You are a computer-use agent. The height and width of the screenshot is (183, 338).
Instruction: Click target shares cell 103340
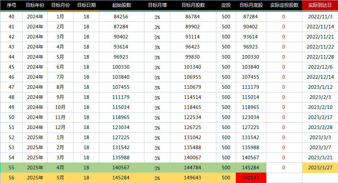pyautogui.click(x=193, y=67)
